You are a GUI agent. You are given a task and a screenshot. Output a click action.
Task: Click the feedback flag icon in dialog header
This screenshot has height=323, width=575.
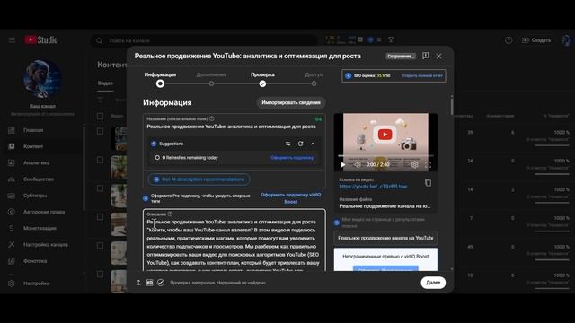pyautogui.click(x=425, y=56)
